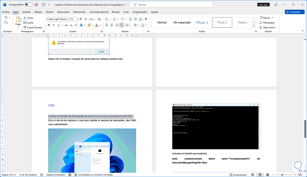Cut selection with the Cortar scissors
This screenshot has width=307, height=177.
pyautogui.click(x=25, y=18)
